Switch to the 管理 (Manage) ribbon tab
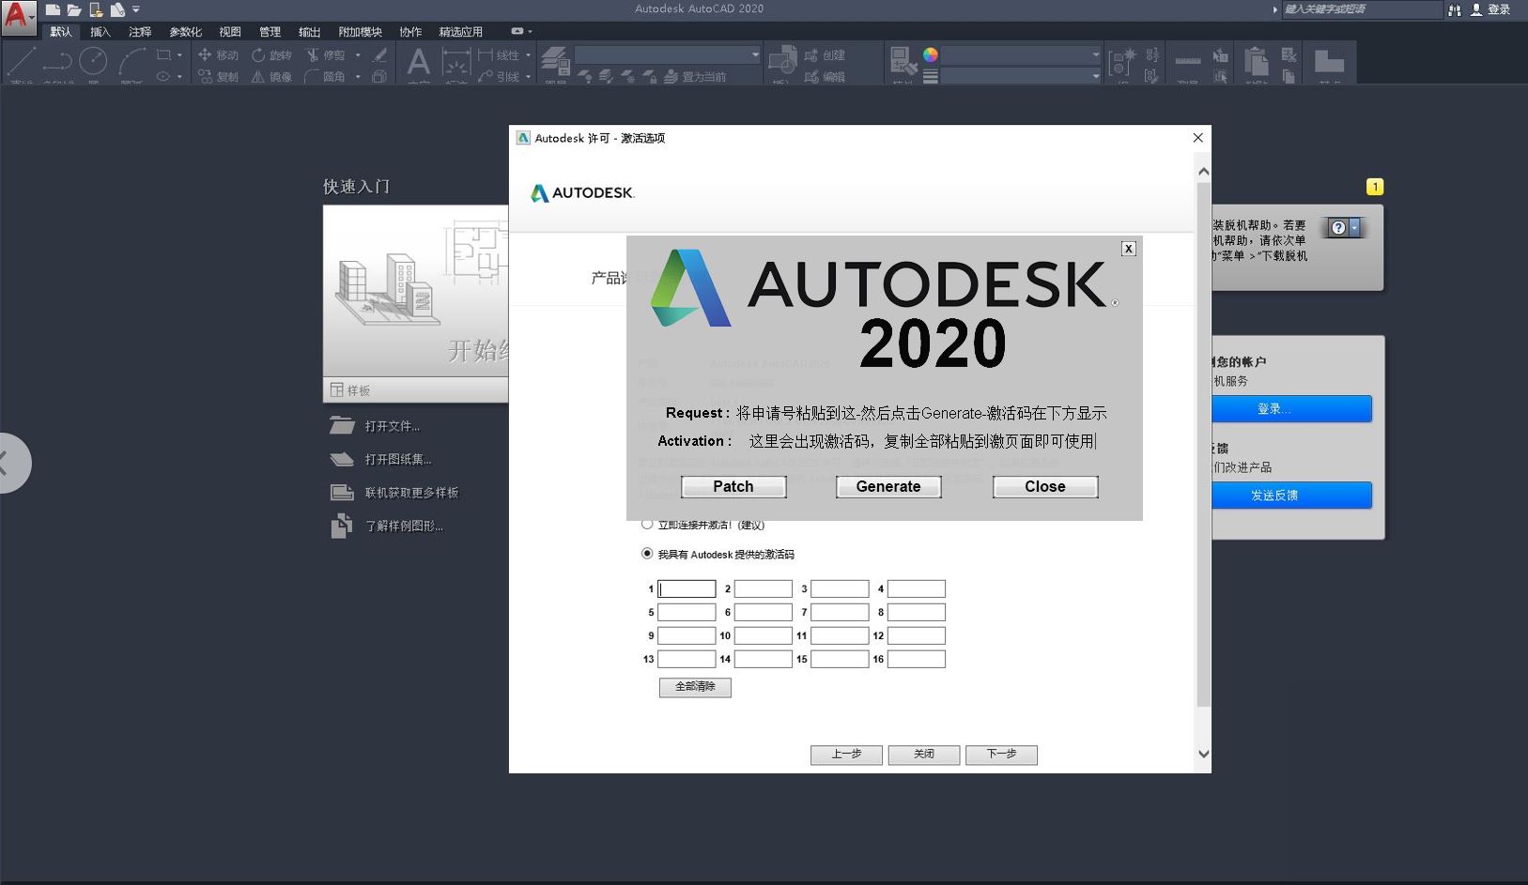Viewport: 1528px width, 885px height. (270, 32)
